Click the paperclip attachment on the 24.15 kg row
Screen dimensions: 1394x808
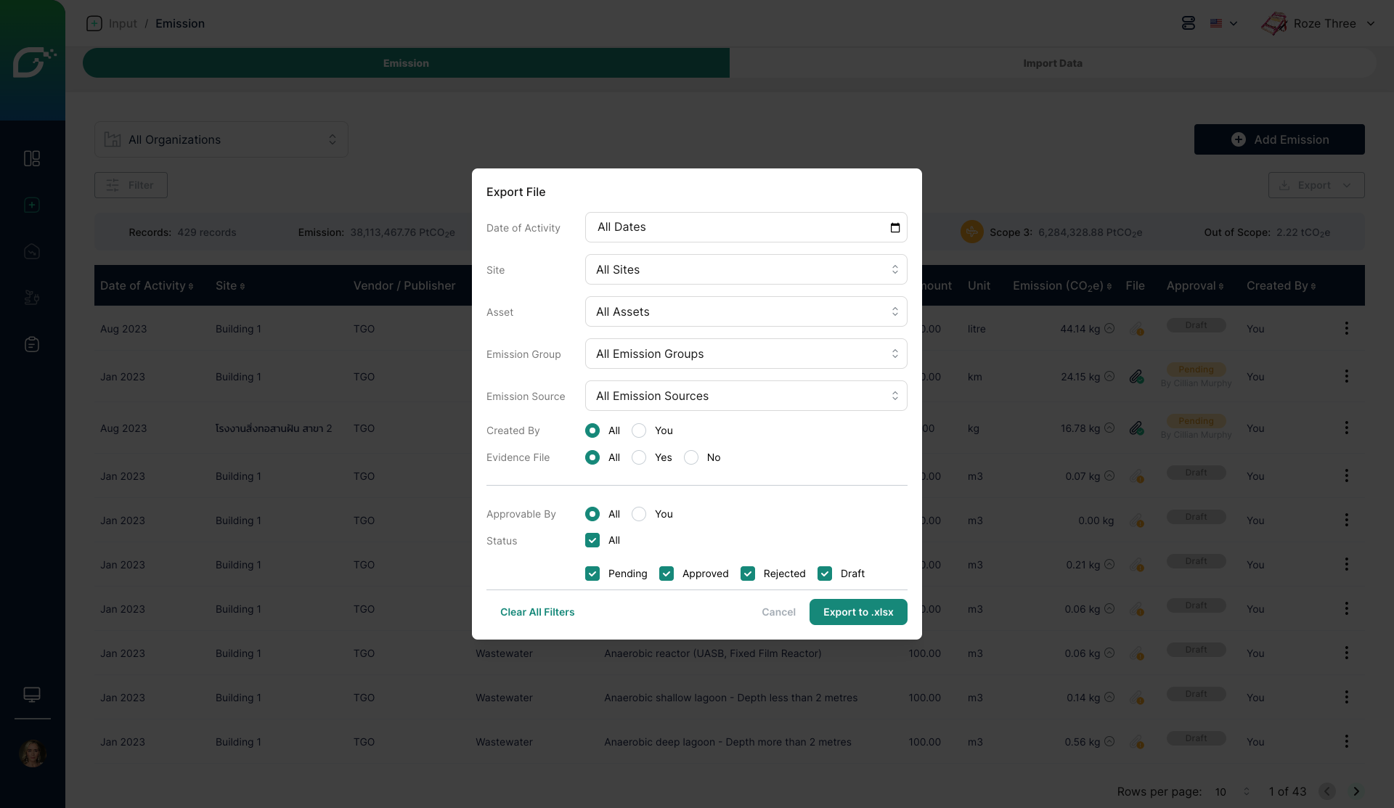point(1136,377)
